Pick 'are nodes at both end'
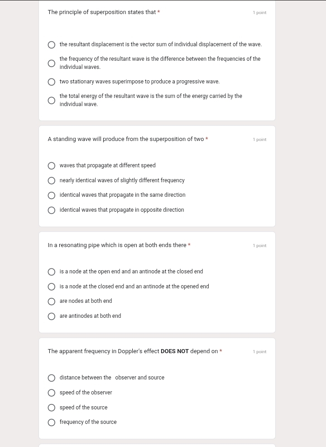The height and width of the screenshot is (447, 326). (52, 301)
